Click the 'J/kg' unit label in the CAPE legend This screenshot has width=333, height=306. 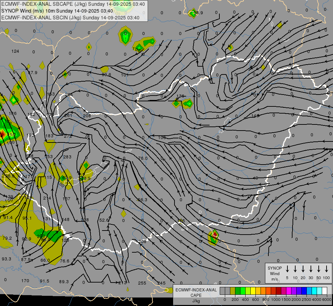pos(196,301)
